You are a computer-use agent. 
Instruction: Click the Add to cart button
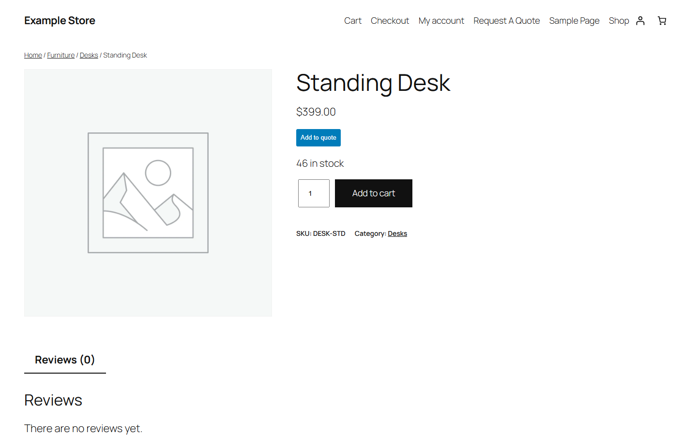[374, 193]
